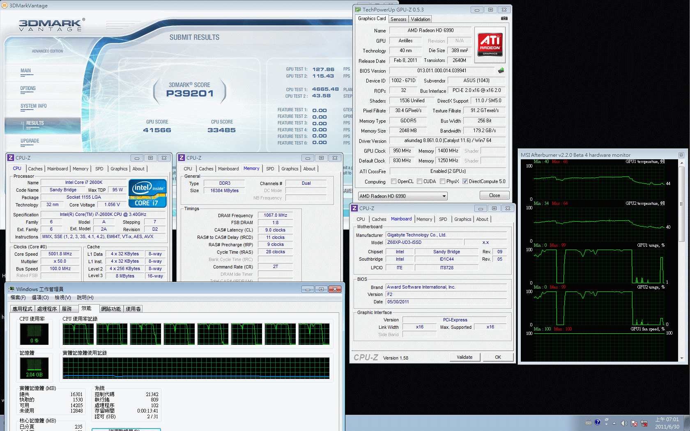The width and height of the screenshot is (690, 431).
Task: Click the Core Speed value 5001.8 MHz
Action: pos(60,254)
